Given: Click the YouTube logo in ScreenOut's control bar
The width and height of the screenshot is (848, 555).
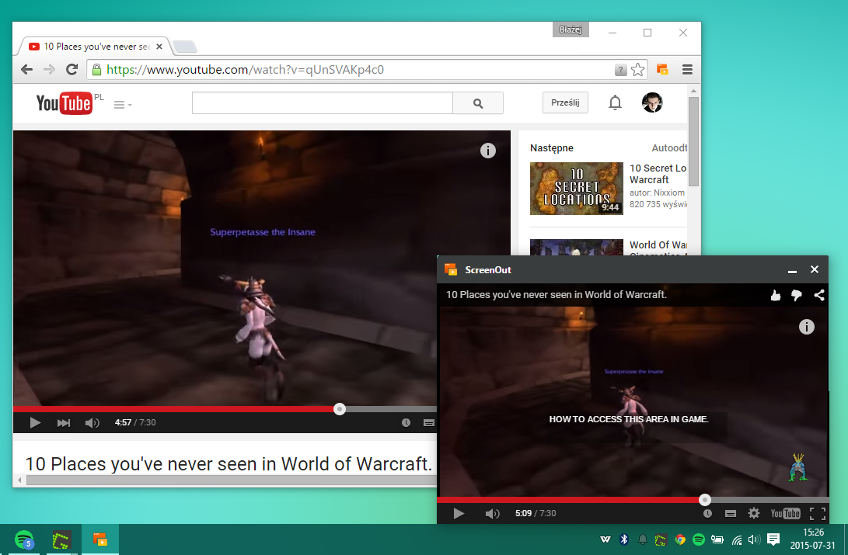Looking at the screenshot, I should tap(785, 513).
